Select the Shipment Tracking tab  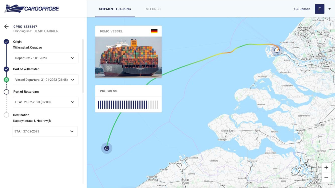tap(115, 9)
